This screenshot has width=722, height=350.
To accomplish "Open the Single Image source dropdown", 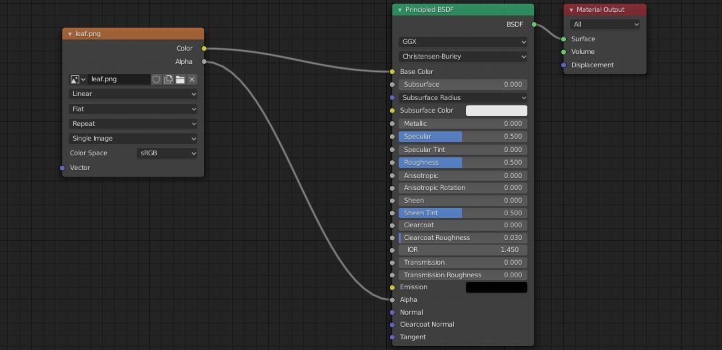I will [x=133, y=139].
